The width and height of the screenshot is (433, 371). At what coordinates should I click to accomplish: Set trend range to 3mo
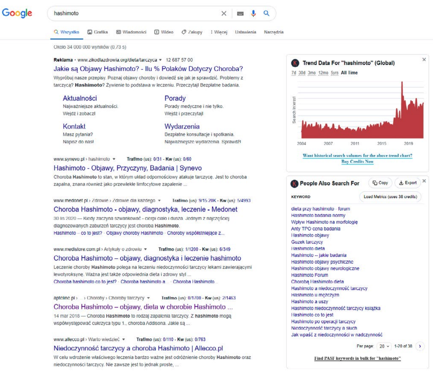pyautogui.click(x=311, y=73)
